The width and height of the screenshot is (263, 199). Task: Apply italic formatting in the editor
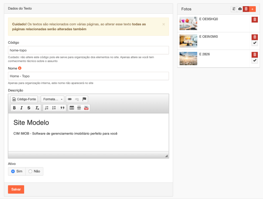[21, 108]
